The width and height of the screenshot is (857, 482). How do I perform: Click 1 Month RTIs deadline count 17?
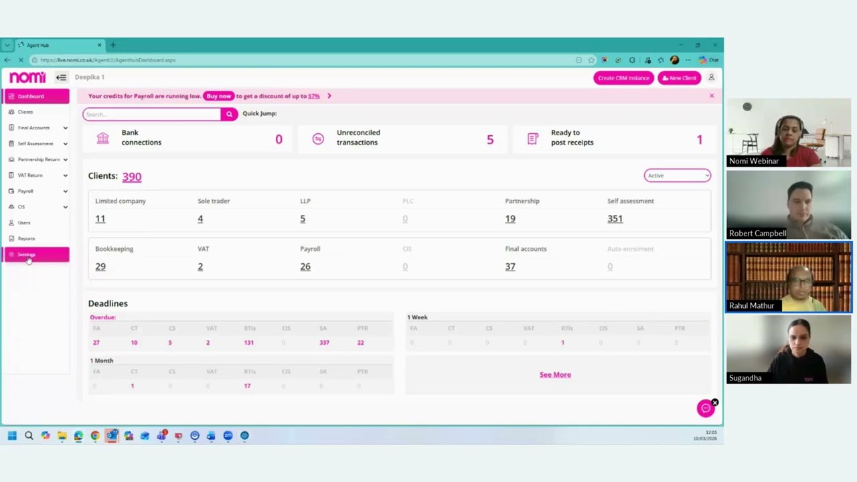pos(247,386)
